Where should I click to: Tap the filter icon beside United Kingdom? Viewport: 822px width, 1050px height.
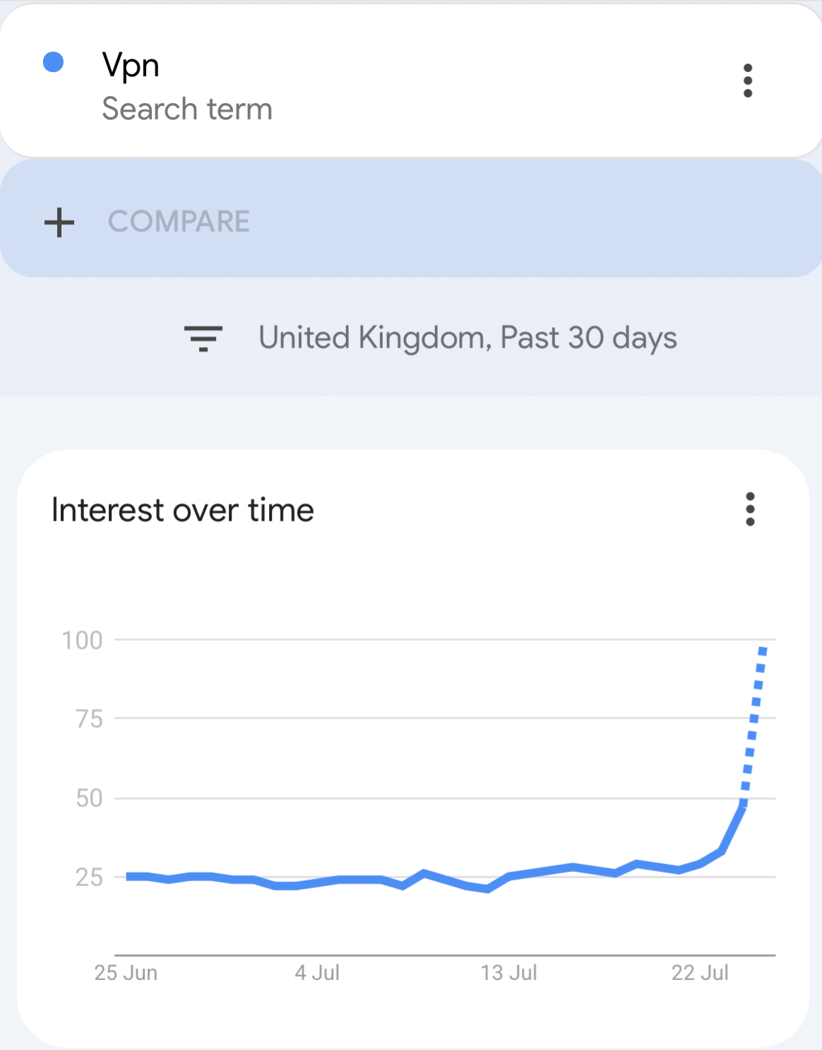tap(203, 338)
